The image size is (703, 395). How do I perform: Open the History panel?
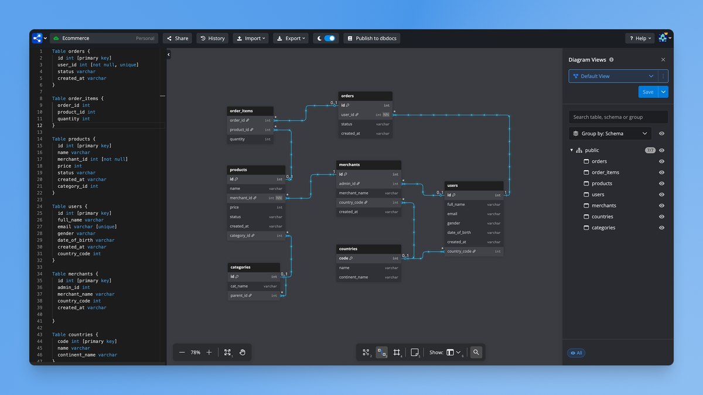(213, 38)
